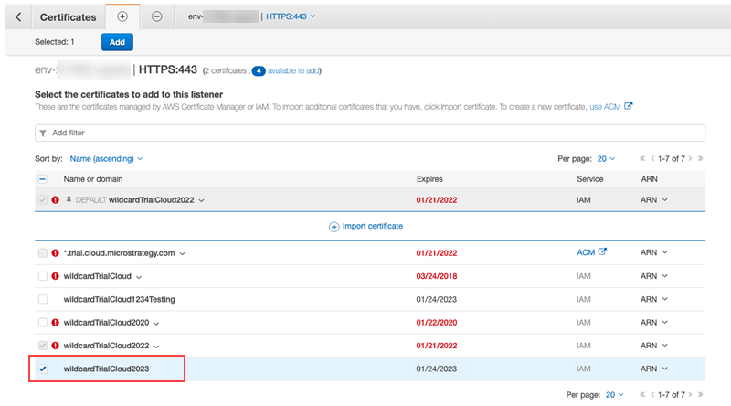The image size is (731, 406).
Task: Toggle the select-all header checkbox
Action: [43, 178]
